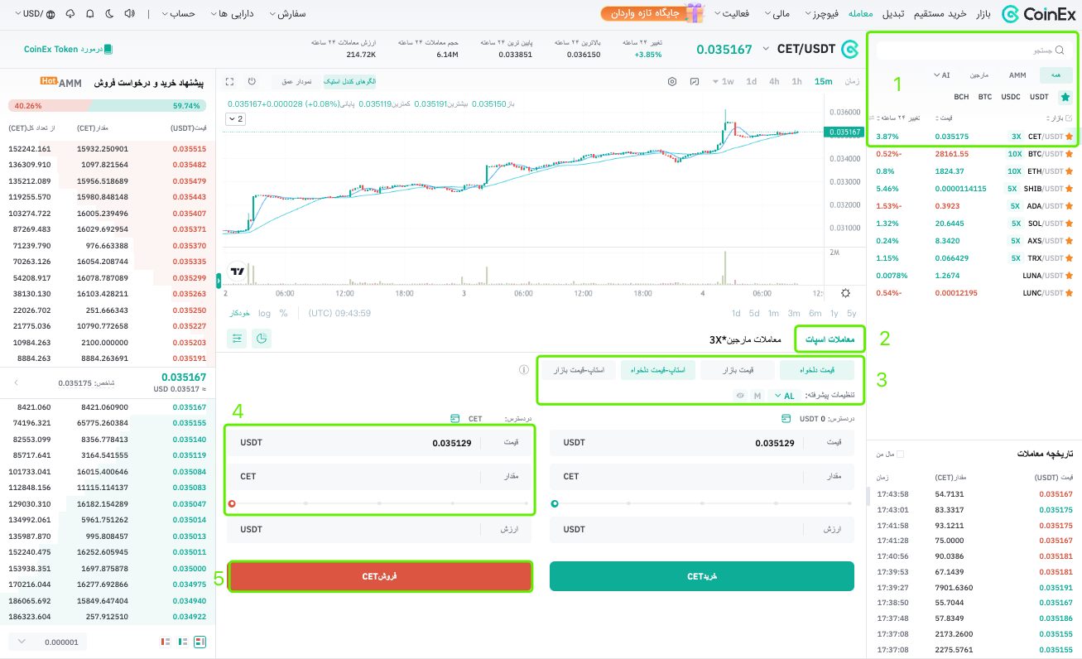Toggle sound speaker icon in header

[x=128, y=14]
